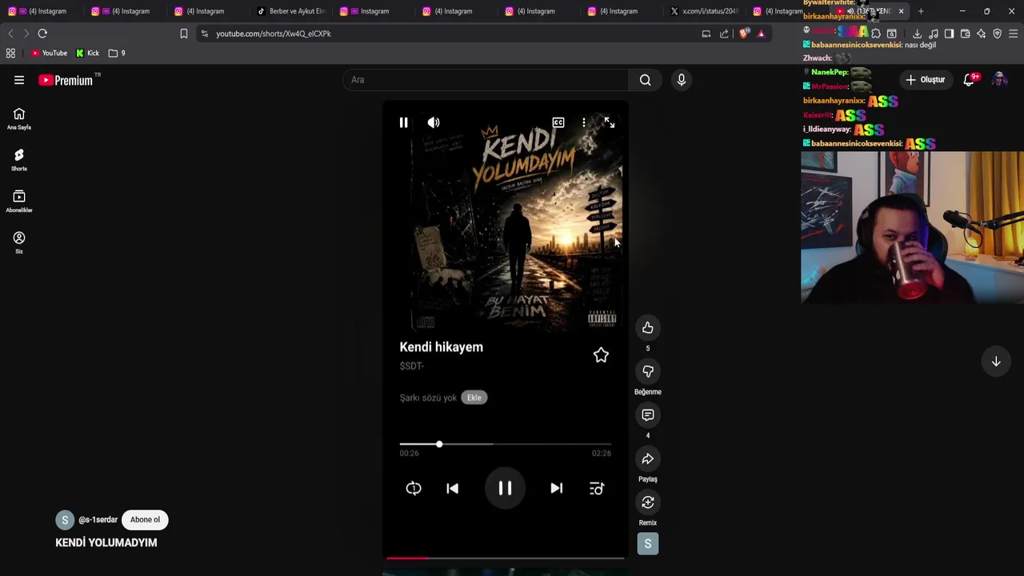Click the search magnifier button
1024x576 pixels.
point(645,80)
